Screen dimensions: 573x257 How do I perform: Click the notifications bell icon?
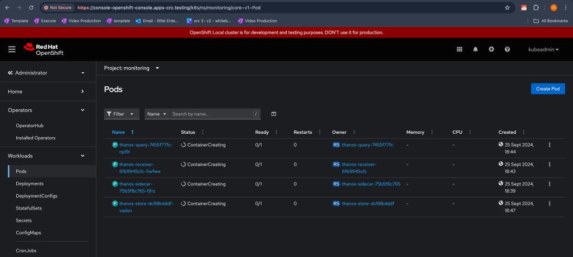pos(476,49)
